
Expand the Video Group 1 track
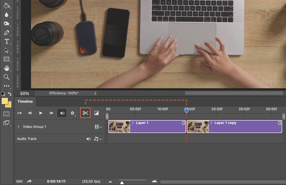coord(18,126)
